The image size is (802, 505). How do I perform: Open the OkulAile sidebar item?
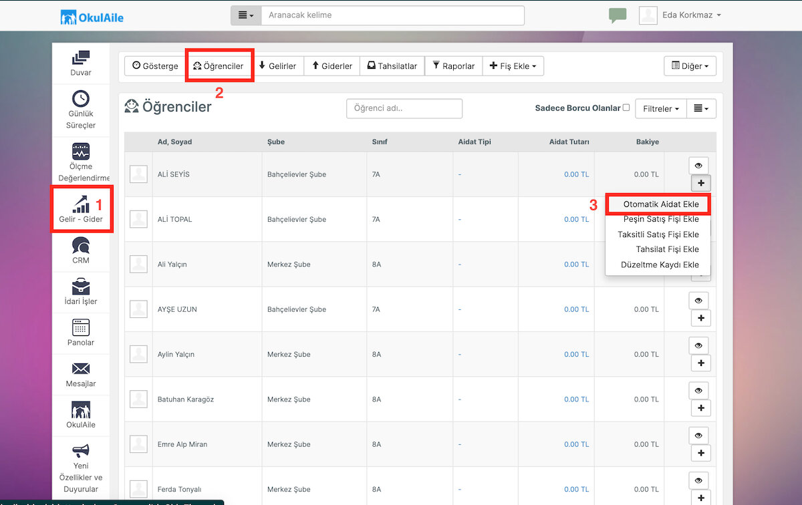[x=81, y=415]
